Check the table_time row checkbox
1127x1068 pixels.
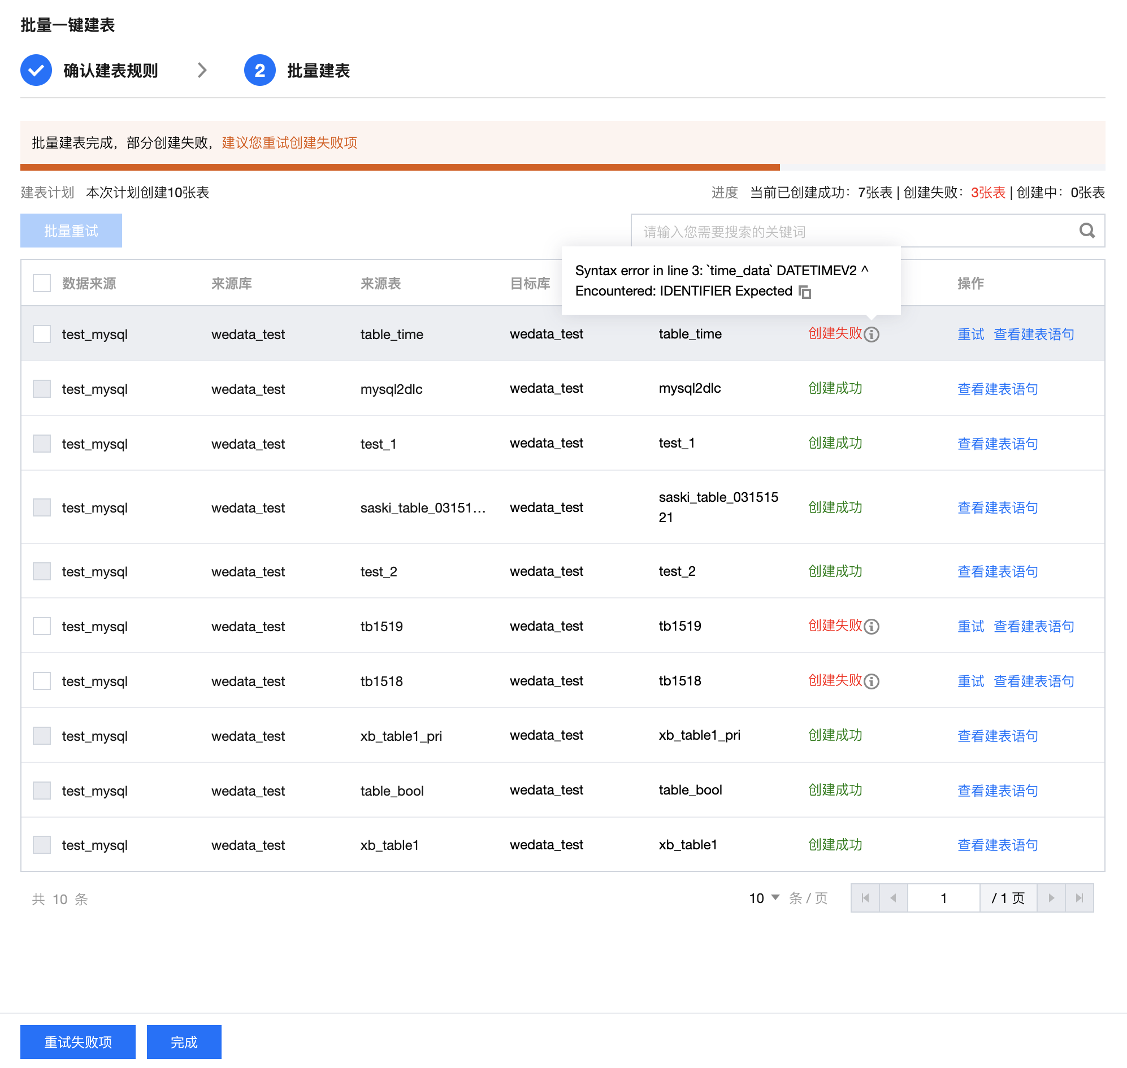click(x=42, y=334)
